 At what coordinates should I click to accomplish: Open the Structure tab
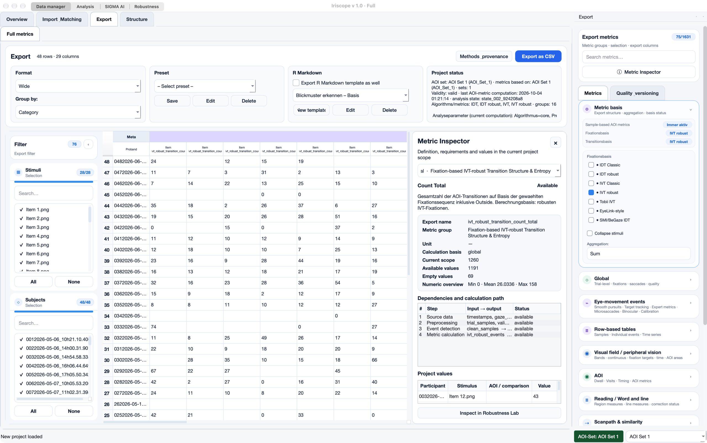pyautogui.click(x=137, y=19)
